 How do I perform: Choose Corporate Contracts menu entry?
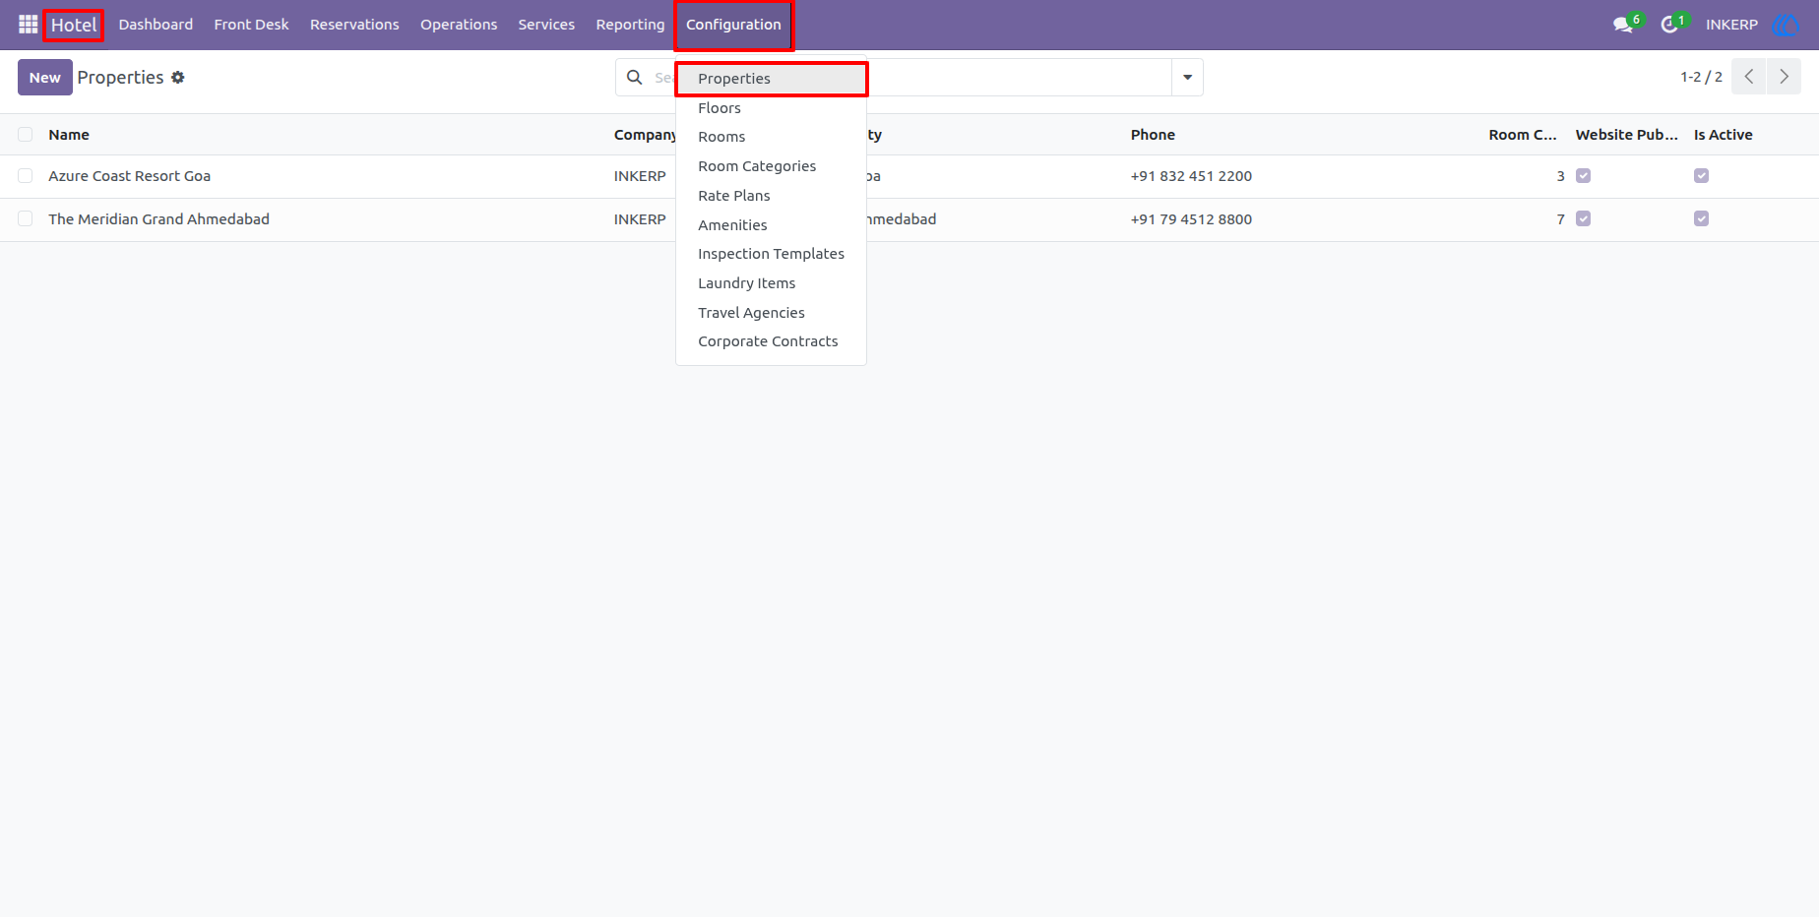(771, 341)
